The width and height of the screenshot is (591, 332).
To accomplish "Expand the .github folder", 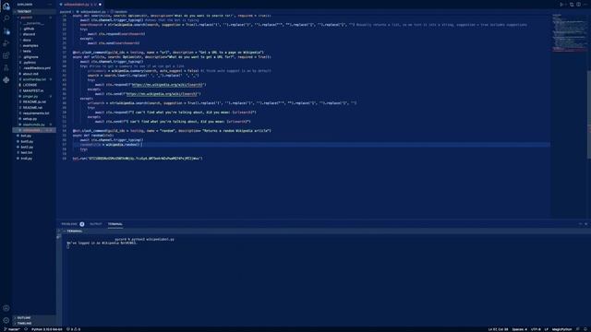I will tap(29, 29).
